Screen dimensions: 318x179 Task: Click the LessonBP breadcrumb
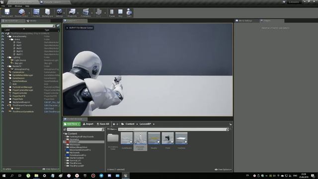tap(145, 124)
